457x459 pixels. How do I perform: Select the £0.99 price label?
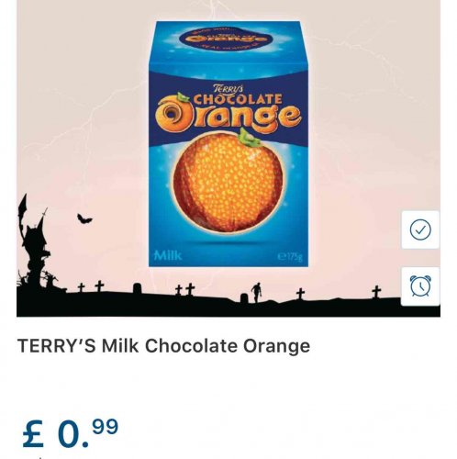tap(70, 433)
